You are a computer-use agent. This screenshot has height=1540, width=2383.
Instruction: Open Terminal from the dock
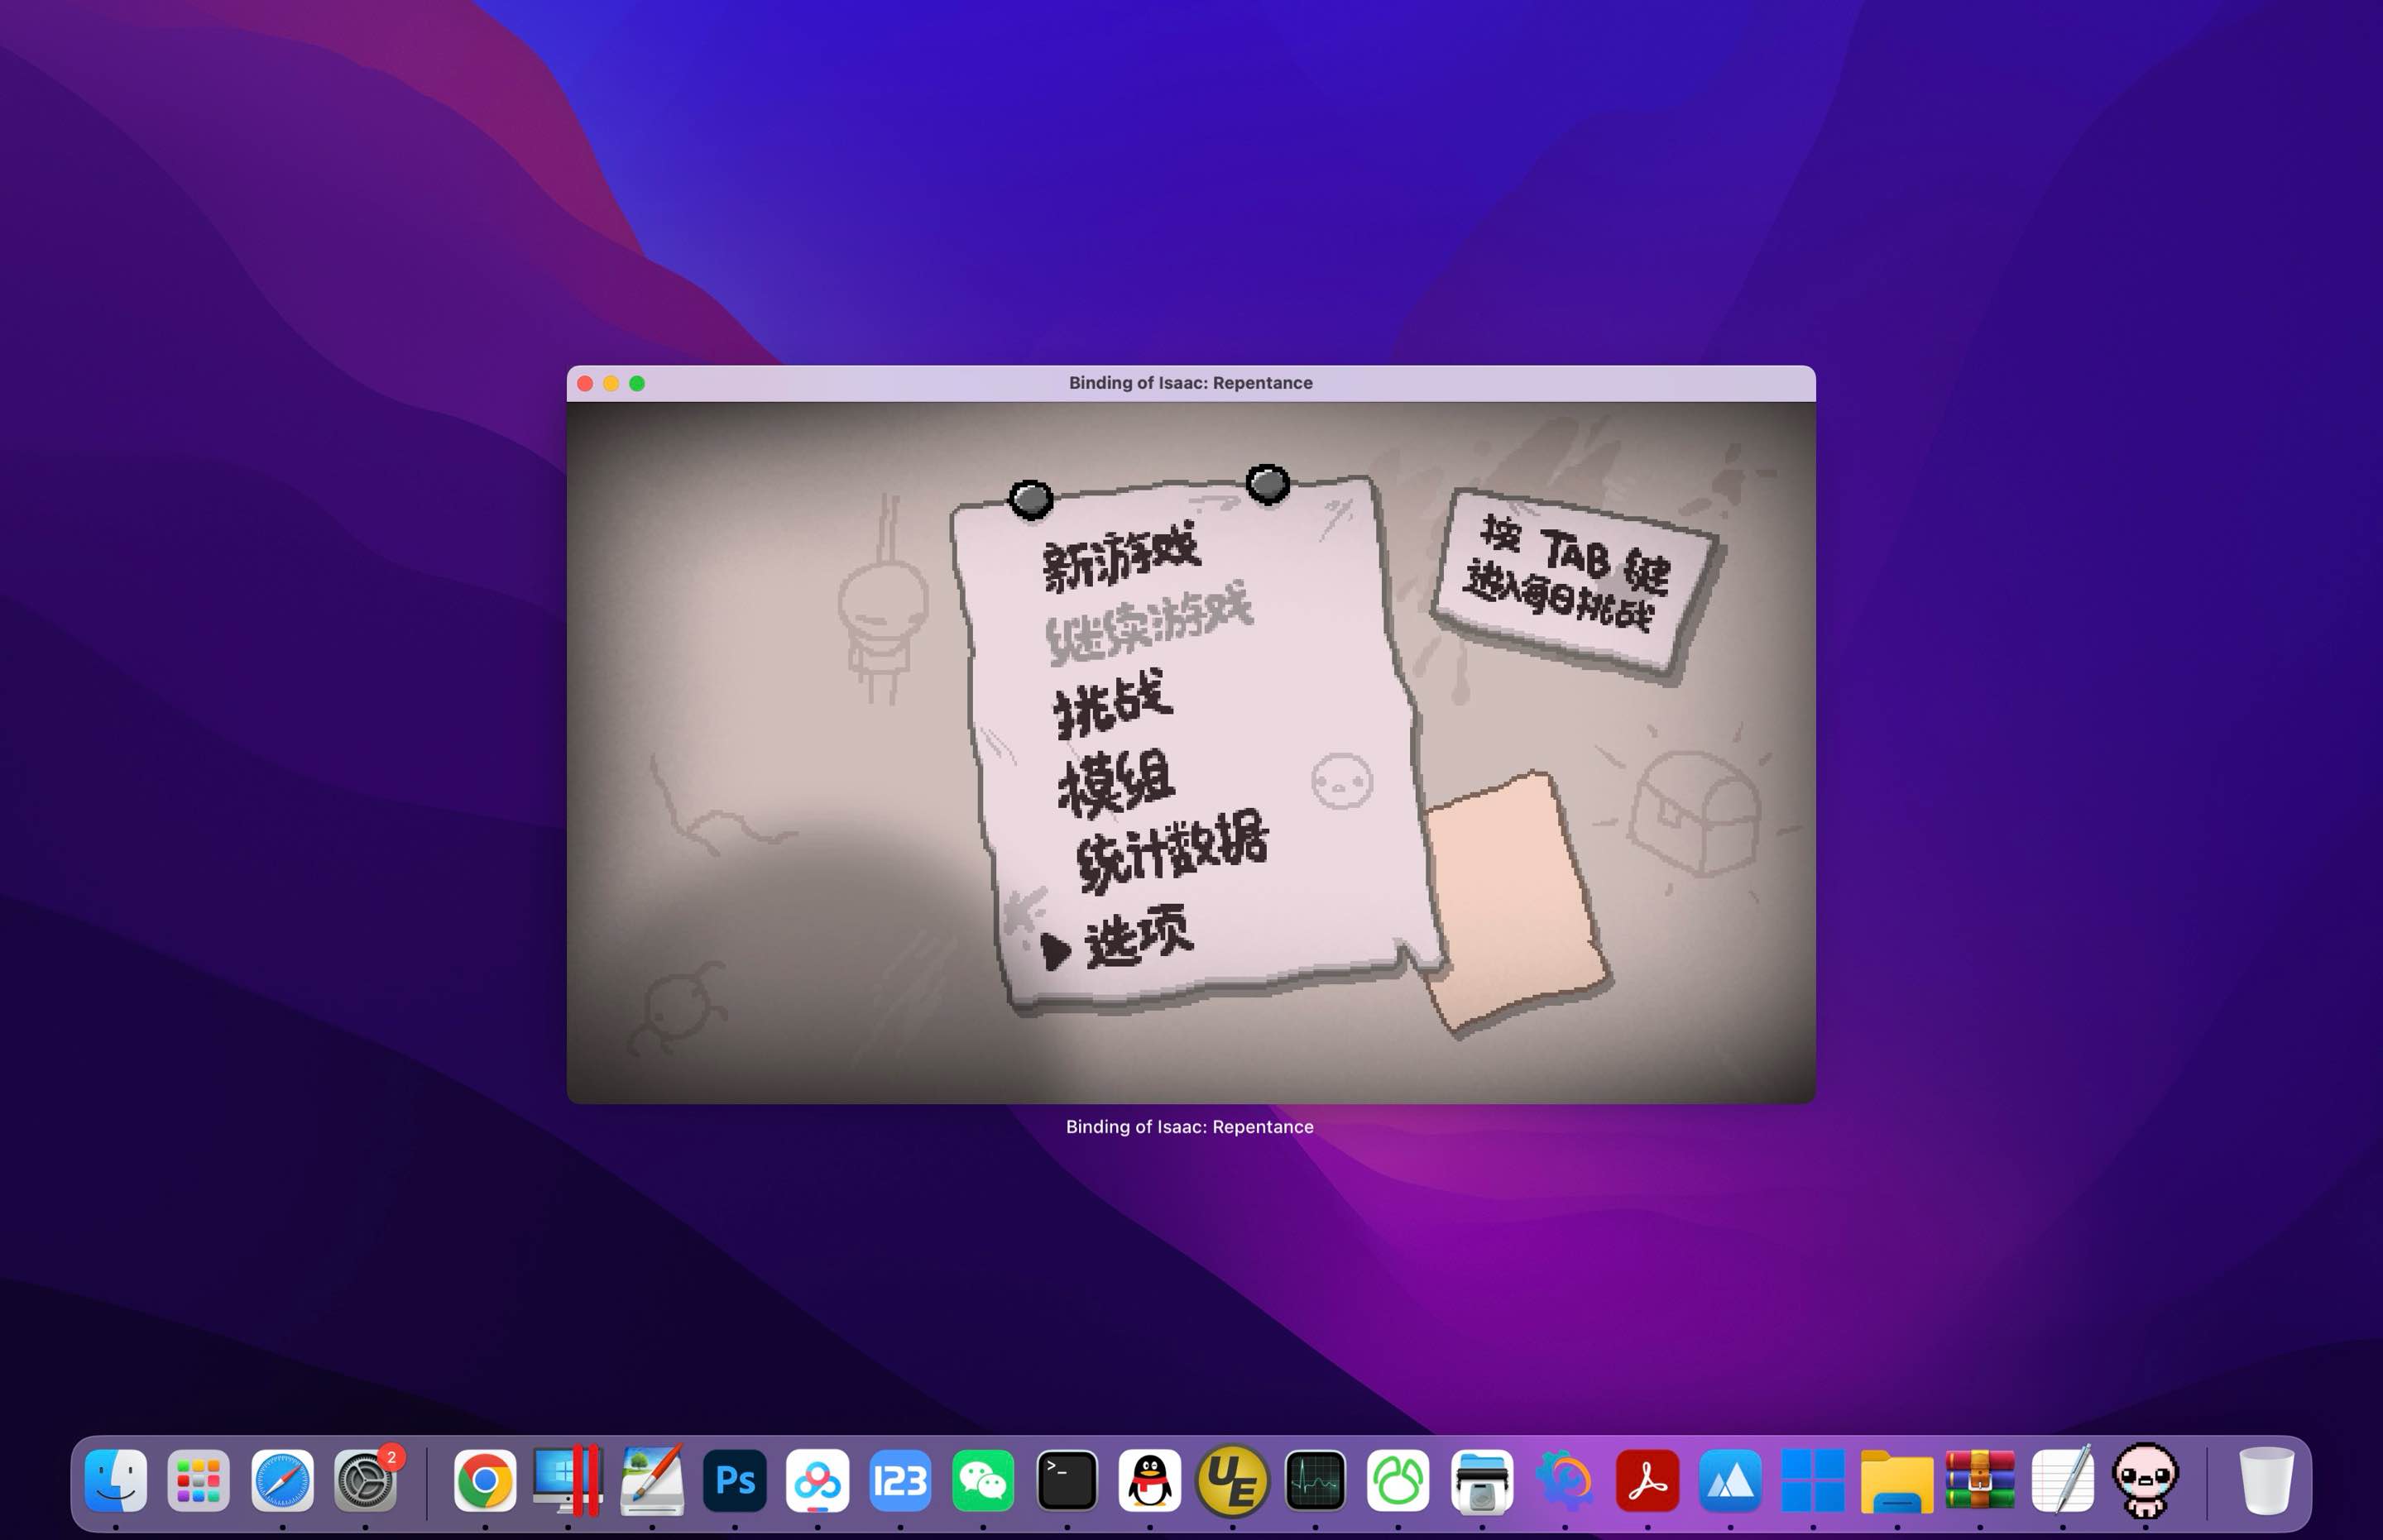1067,1480
